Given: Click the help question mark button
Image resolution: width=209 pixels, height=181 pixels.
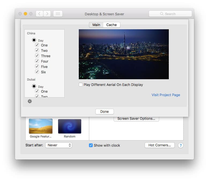Looking at the screenshot, I should 181,145.
